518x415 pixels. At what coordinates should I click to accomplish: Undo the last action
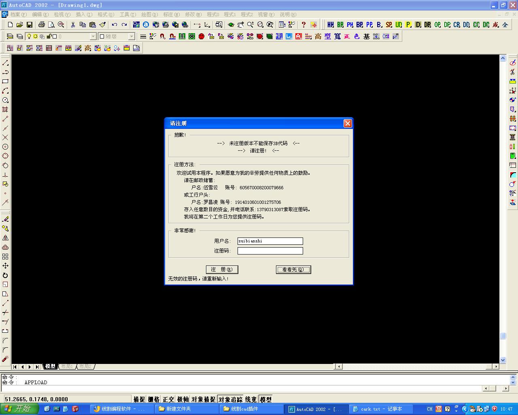point(115,25)
